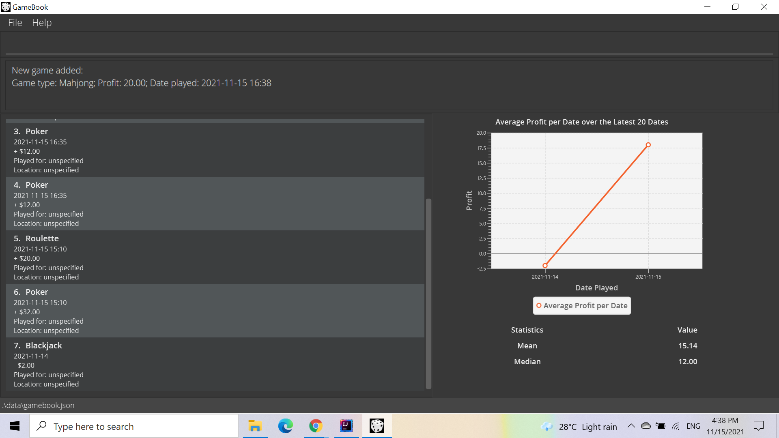Click the GameBook dice icon in title bar
779x438 pixels.
(x=6, y=7)
